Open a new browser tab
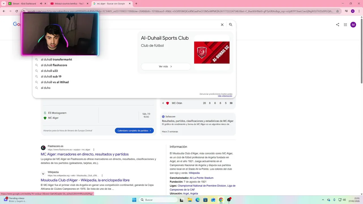Screen dimensions: 363x204 [x=136, y=4]
